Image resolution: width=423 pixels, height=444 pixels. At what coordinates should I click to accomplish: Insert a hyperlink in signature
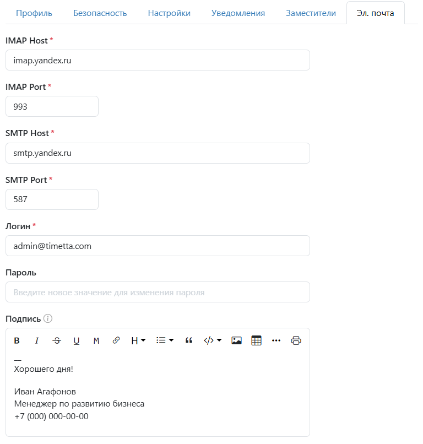tap(116, 340)
